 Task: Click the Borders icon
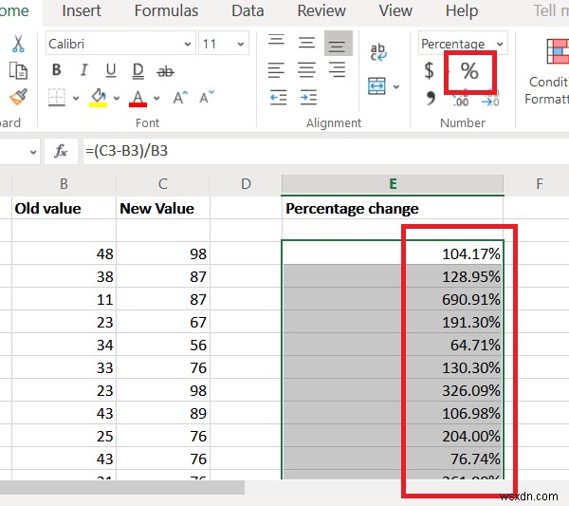(57, 98)
